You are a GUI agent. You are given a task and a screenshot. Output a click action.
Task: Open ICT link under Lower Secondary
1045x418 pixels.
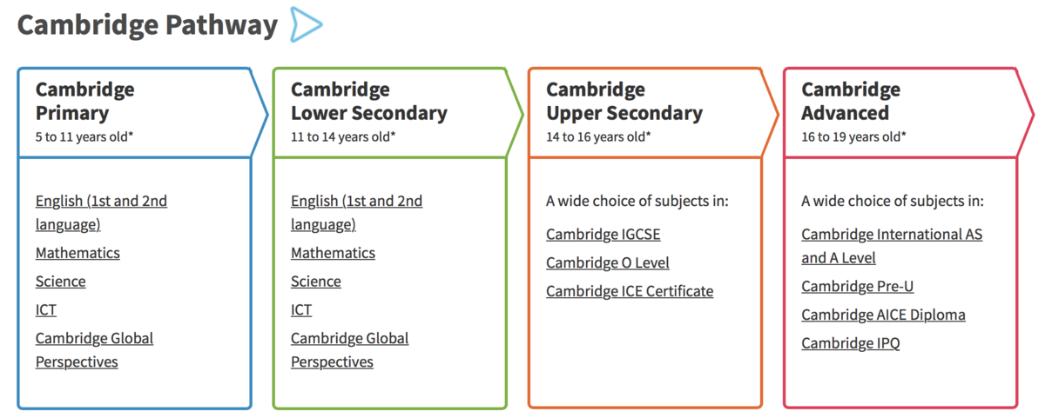point(301,309)
